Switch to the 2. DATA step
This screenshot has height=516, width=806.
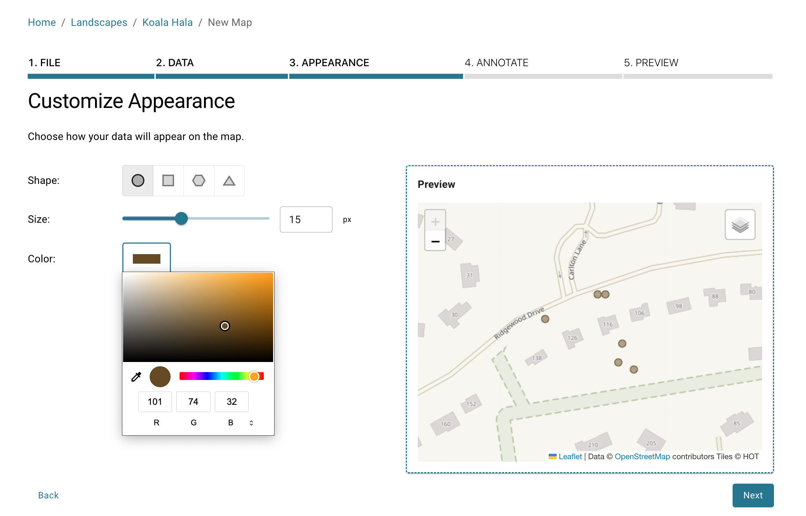(x=175, y=62)
